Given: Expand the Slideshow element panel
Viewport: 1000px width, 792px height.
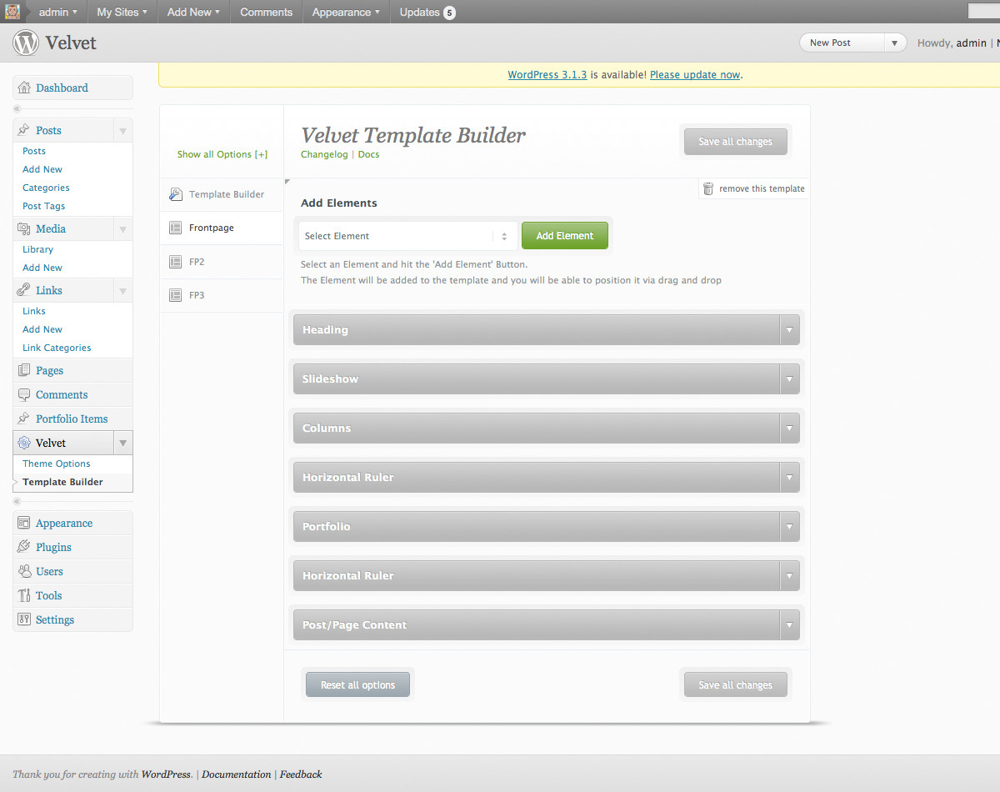Looking at the screenshot, I should [x=789, y=379].
